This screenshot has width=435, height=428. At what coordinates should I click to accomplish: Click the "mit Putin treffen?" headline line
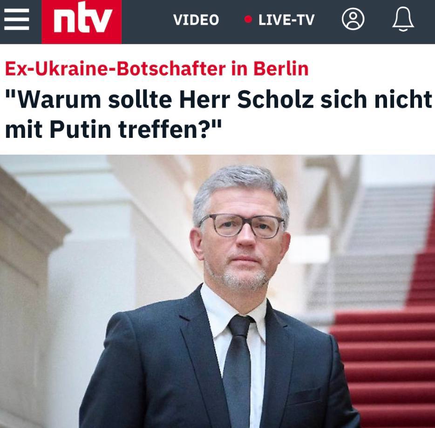pyautogui.click(x=114, y=129)
